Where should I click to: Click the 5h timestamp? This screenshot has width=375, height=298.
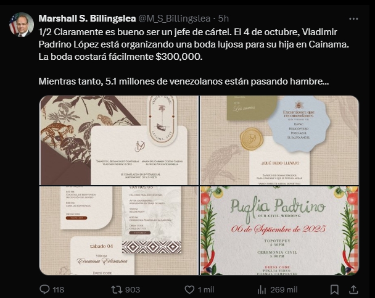(x=224, y=19)
